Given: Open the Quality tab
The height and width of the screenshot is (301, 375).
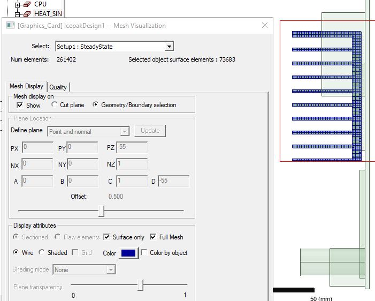Looking at the screenshot, I should (58, 87).
